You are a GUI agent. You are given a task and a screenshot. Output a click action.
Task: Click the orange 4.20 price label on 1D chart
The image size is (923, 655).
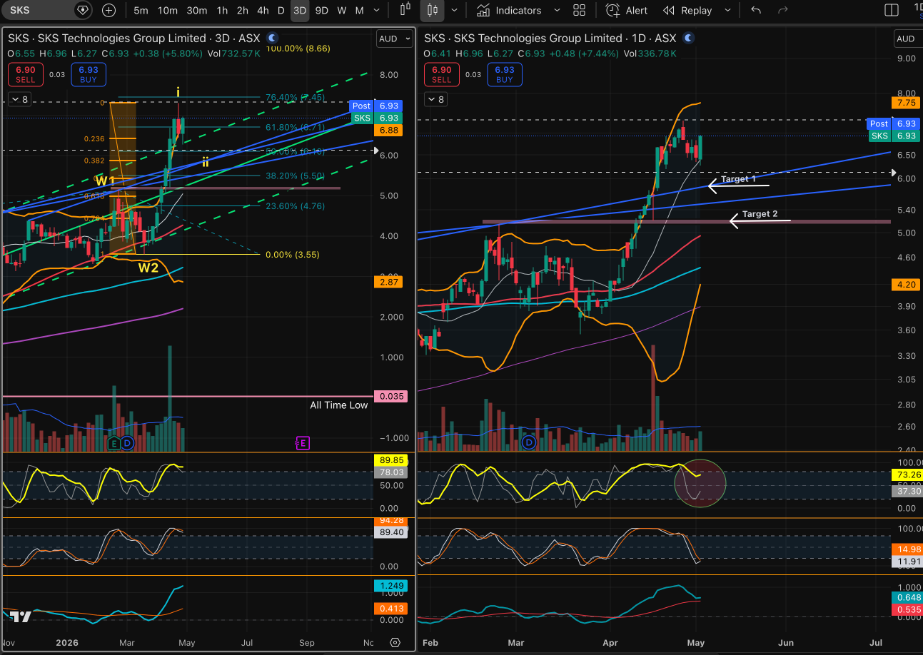point(906,285)
